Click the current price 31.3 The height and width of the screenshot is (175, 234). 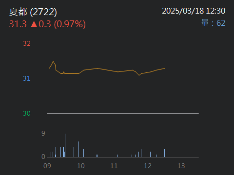point(18,24)
